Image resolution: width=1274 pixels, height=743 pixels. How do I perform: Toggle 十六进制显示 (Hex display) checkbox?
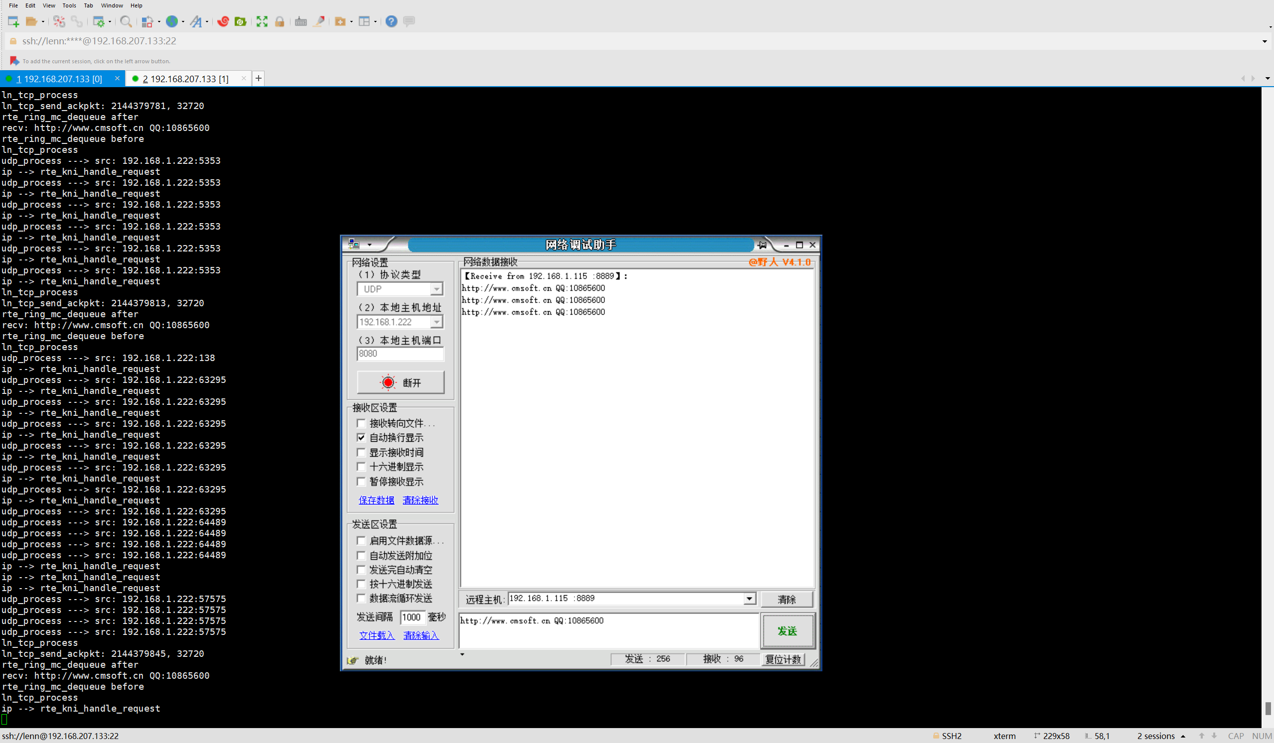click(361, 467)
